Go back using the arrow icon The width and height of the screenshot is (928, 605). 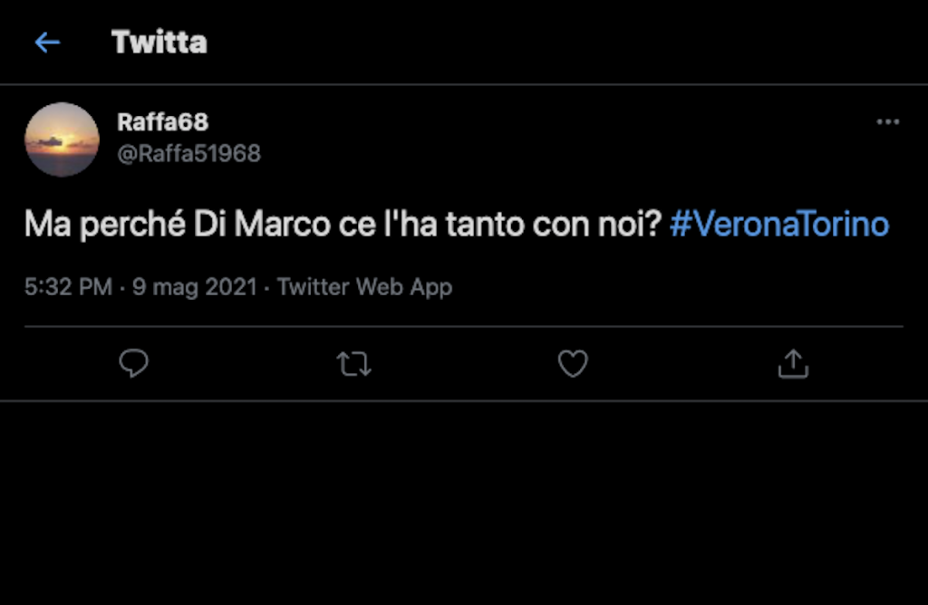[46, 42]
